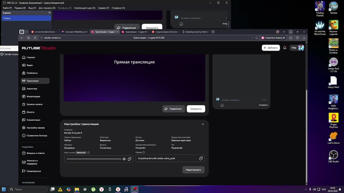Click Поделиться in the browser page
Image resolution: width=344 pixels, height=193 pixels.
pyautogui.click(x=173, y=109)
